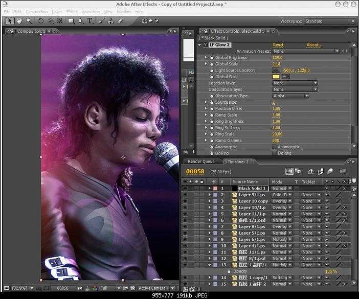Viewport: 359px width, 299px height.
Task: Click the About link for LF Glow 2
Action: 313,45
